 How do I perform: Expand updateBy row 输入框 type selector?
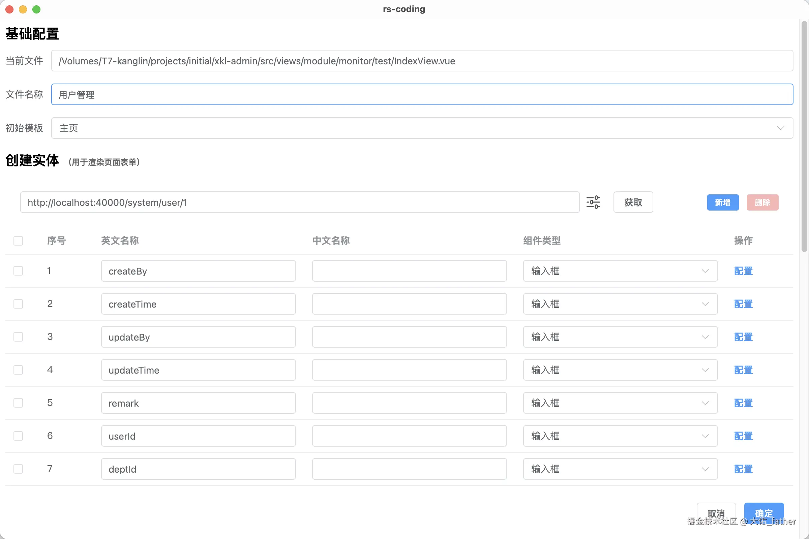click(620, 337)
